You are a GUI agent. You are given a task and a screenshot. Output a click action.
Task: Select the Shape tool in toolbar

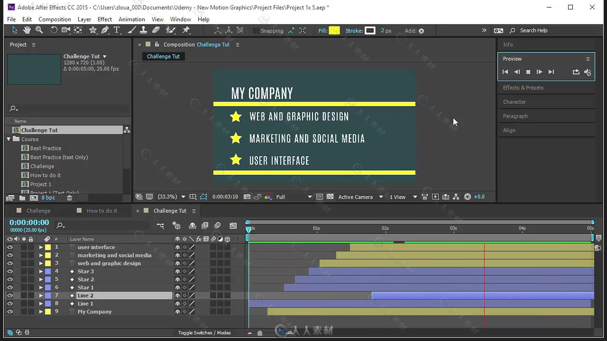[x=93, y=30]
